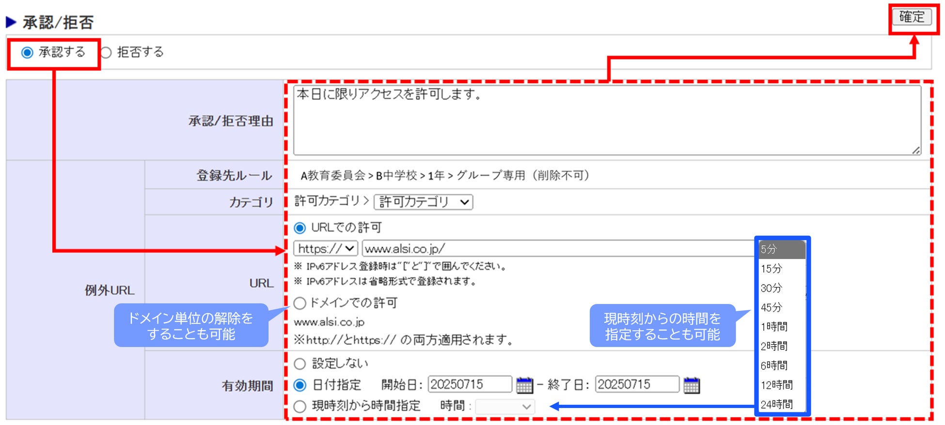945x425 pixels.
Task: Open the end date calendar picker
Action: [692, 385]
